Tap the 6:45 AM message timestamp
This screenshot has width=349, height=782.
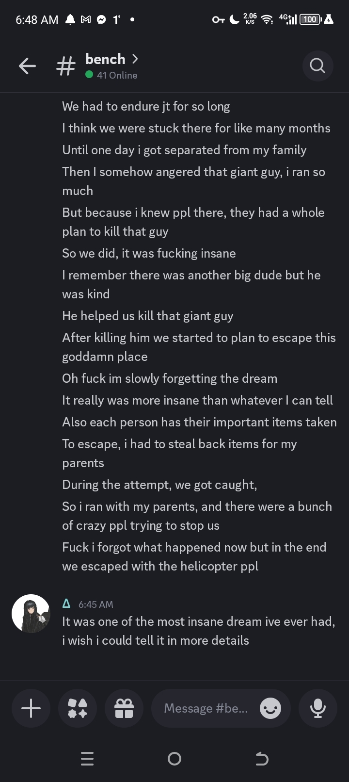pyautogui.click(x=95, y=604)
